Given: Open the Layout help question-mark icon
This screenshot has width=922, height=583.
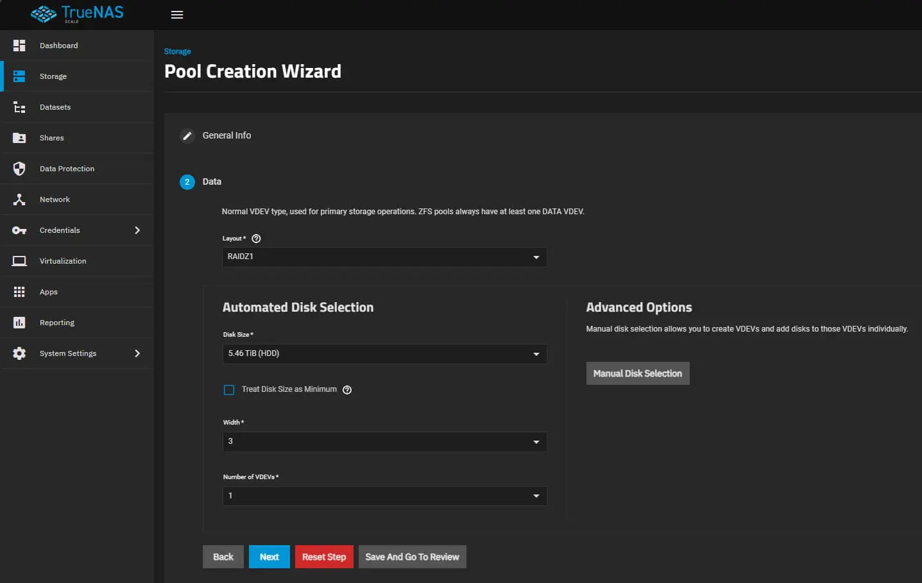Looking at the screenshot, I should pyautogui.click(x=256, y=239).
